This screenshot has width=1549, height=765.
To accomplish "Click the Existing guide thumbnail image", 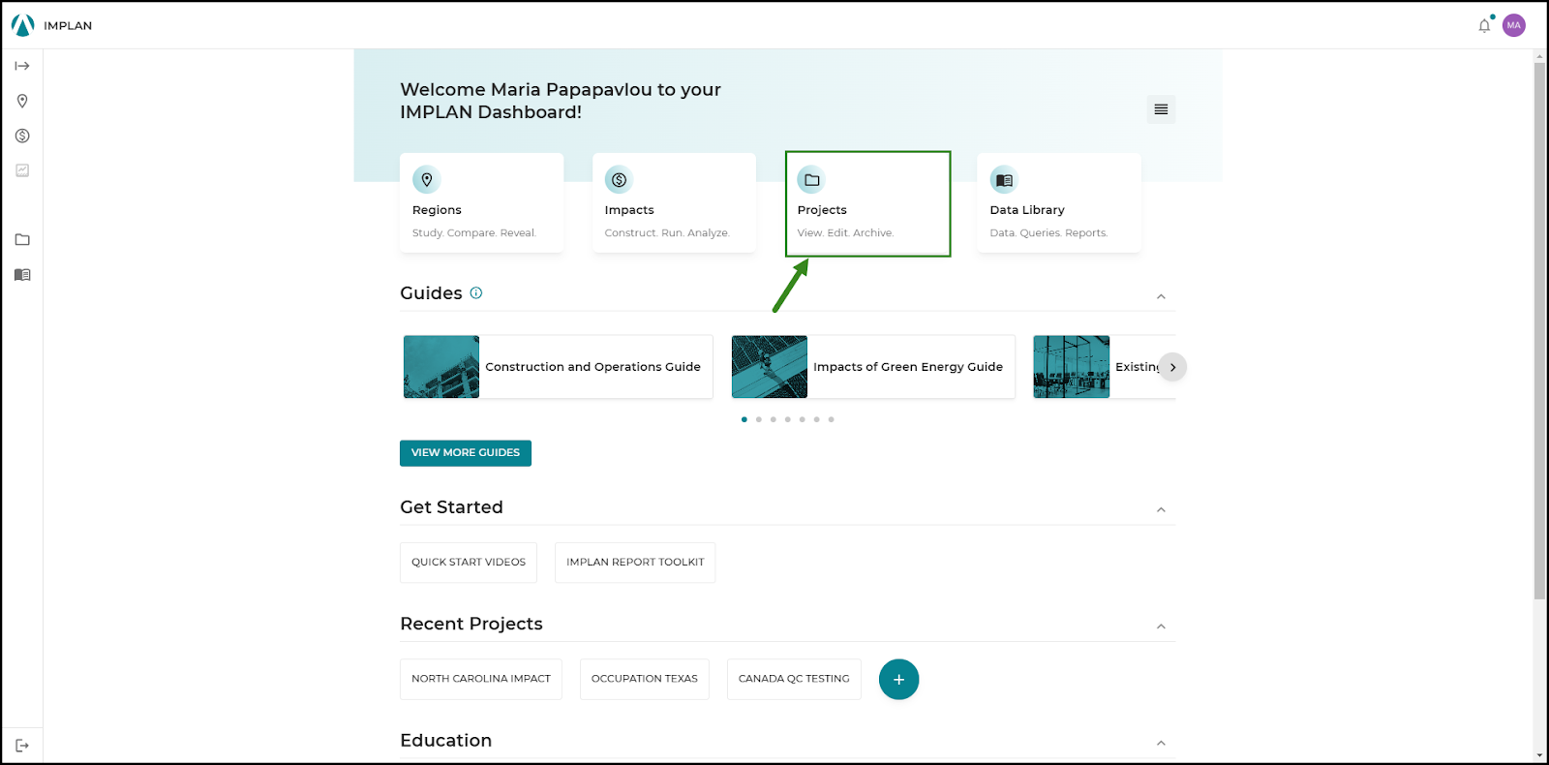I will (x=1072, y=367).
